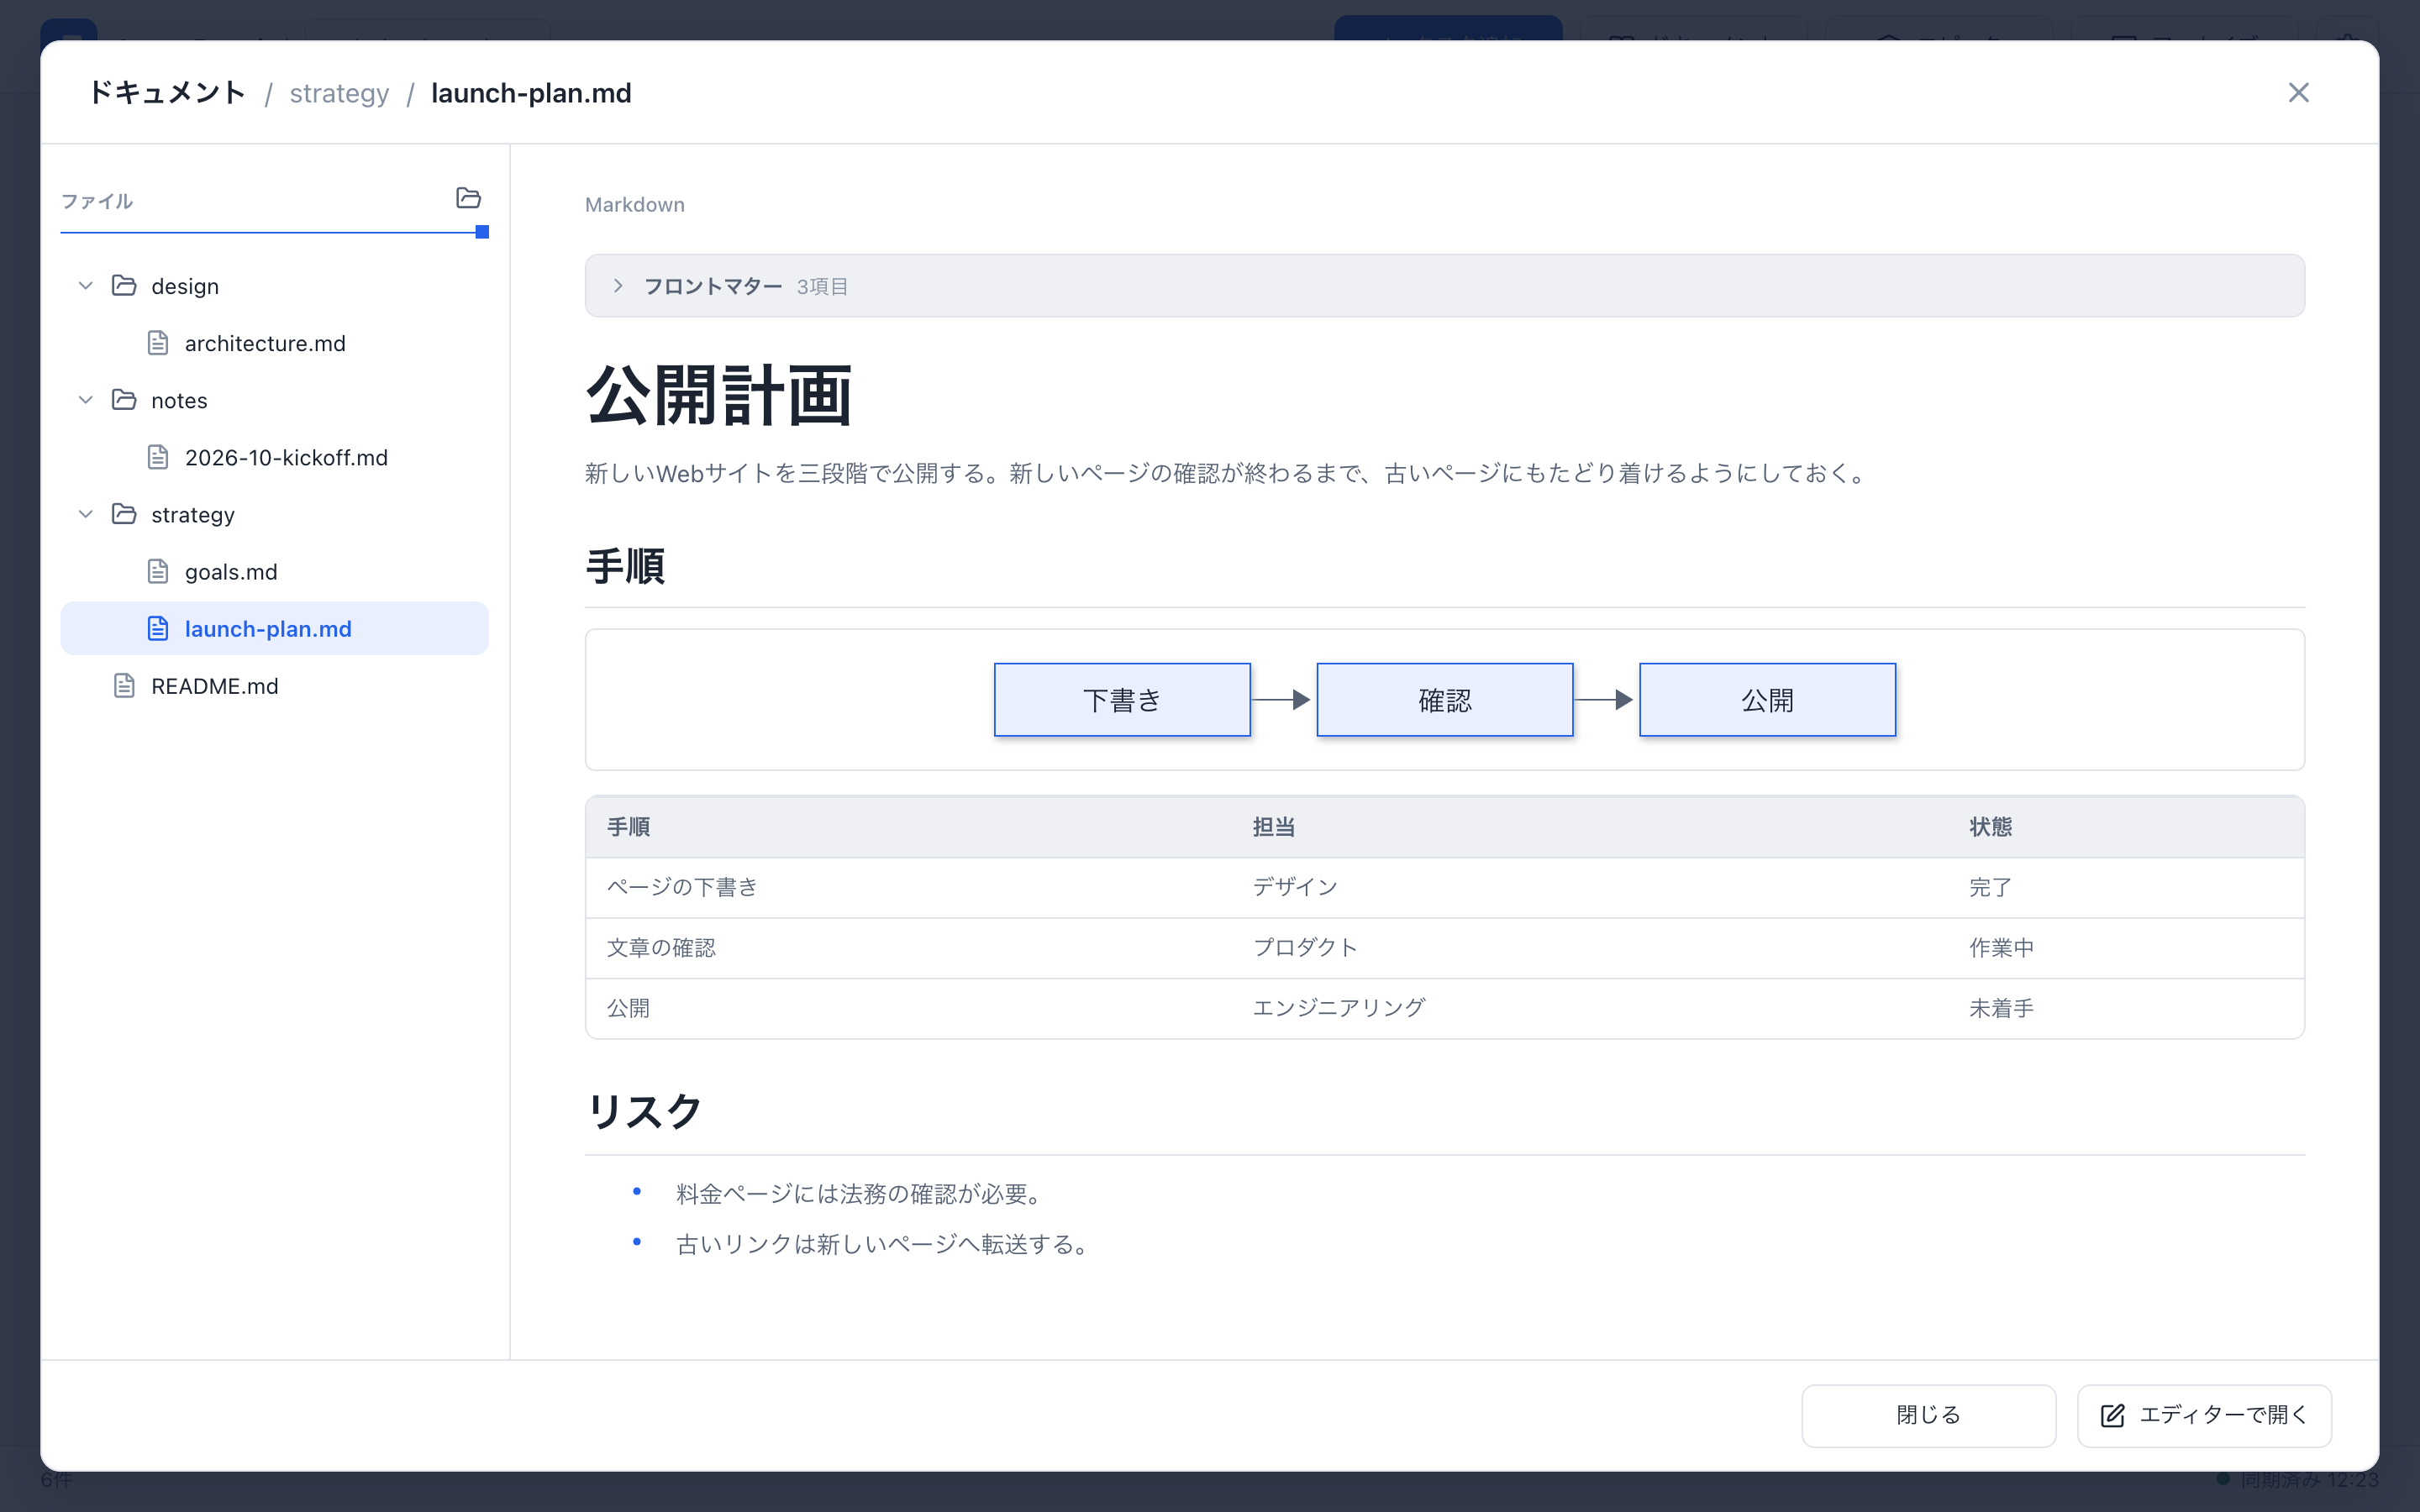
Task: Expand the フロントマター section
Action: pos(1444,286)
